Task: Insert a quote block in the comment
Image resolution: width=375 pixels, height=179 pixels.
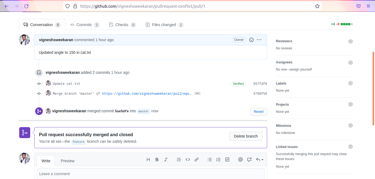Action: pos(179,160)
